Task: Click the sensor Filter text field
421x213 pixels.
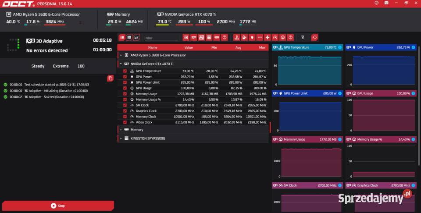Action: pyautogui.click(x=161, y=38)
